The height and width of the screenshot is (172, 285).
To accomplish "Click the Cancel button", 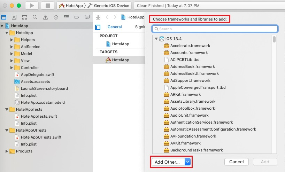I will tap(236, 162).
